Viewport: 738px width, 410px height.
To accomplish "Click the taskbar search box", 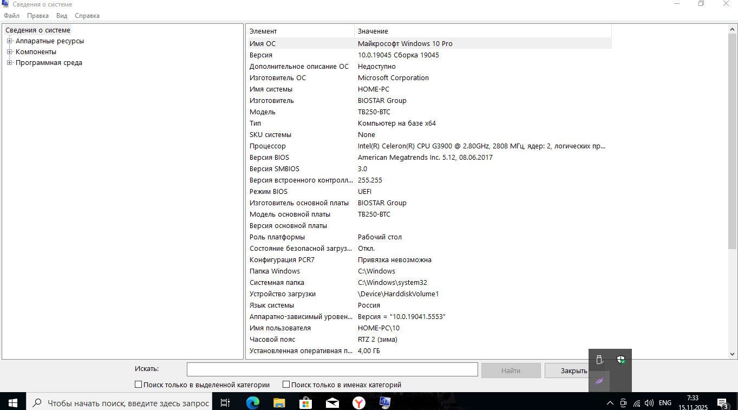I will (120, 403).
